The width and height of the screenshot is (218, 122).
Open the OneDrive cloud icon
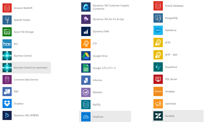[x=86, y=117]
